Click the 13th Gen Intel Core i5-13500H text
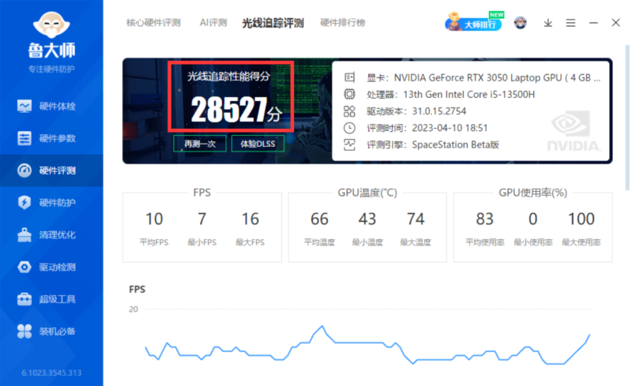Screen dimensions: 632x386 [468, 95]
